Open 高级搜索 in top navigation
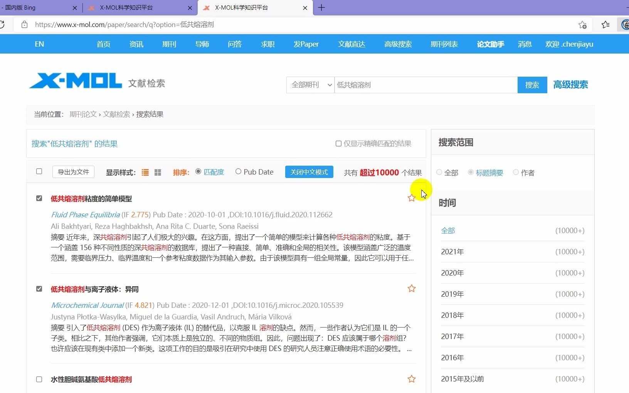 [x=398, y=44]
